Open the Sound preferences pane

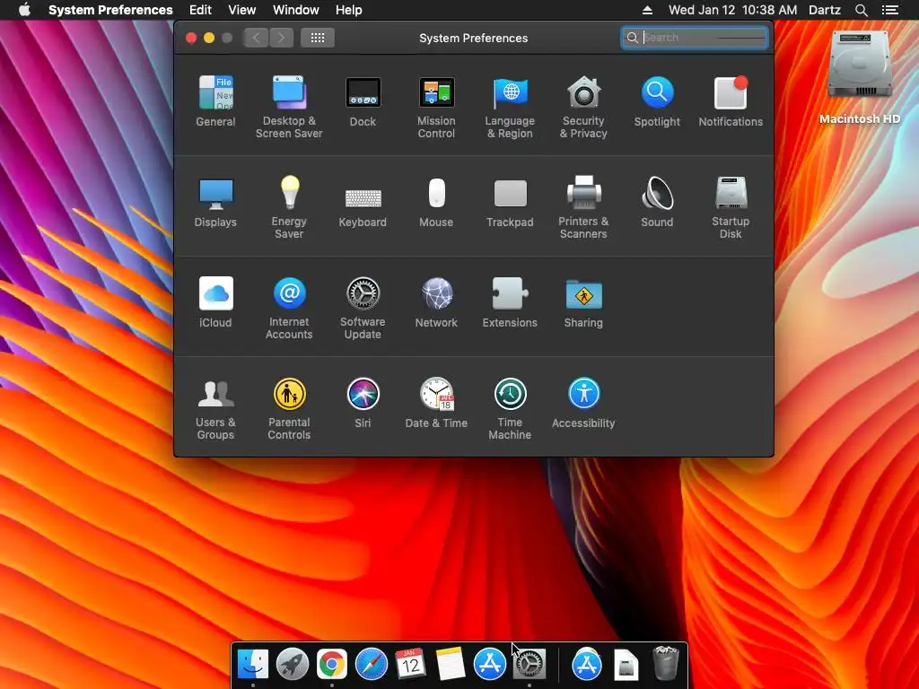(x=657, y=202)
